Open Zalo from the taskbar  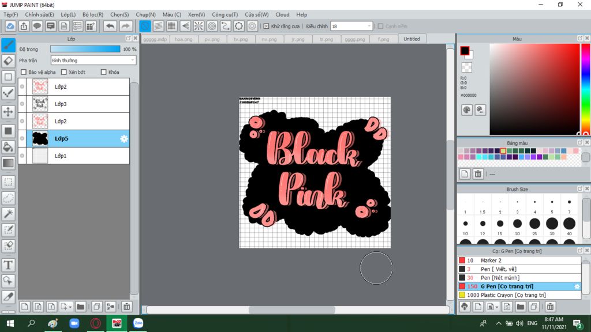138,323
